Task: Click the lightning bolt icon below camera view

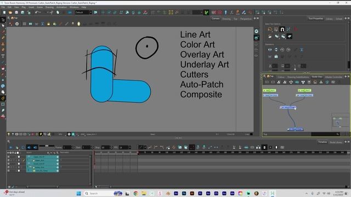Action: click(x=41, y=134)
